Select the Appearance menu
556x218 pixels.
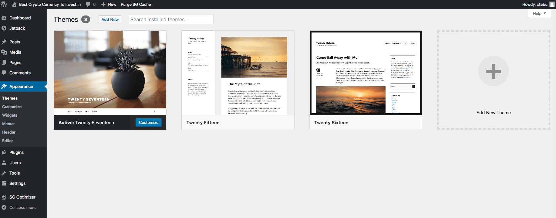point(21,87)
